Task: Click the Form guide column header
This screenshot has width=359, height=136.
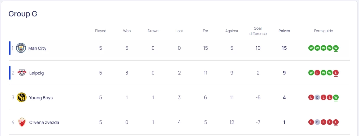Action: pos(324,31)
